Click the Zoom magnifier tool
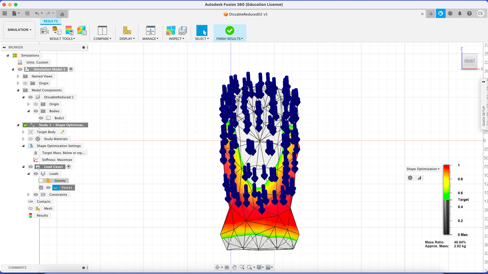 [242, 267]
